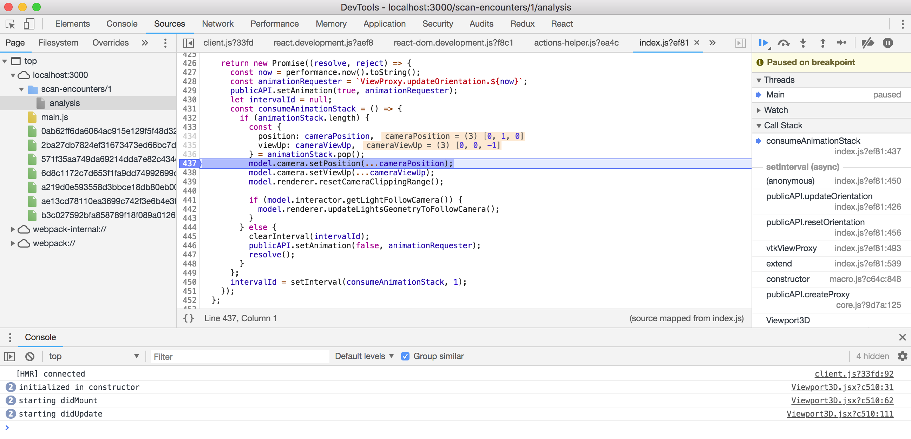Pretty print source with braces icon
The image size is (911, 439).
coord(189,318)
